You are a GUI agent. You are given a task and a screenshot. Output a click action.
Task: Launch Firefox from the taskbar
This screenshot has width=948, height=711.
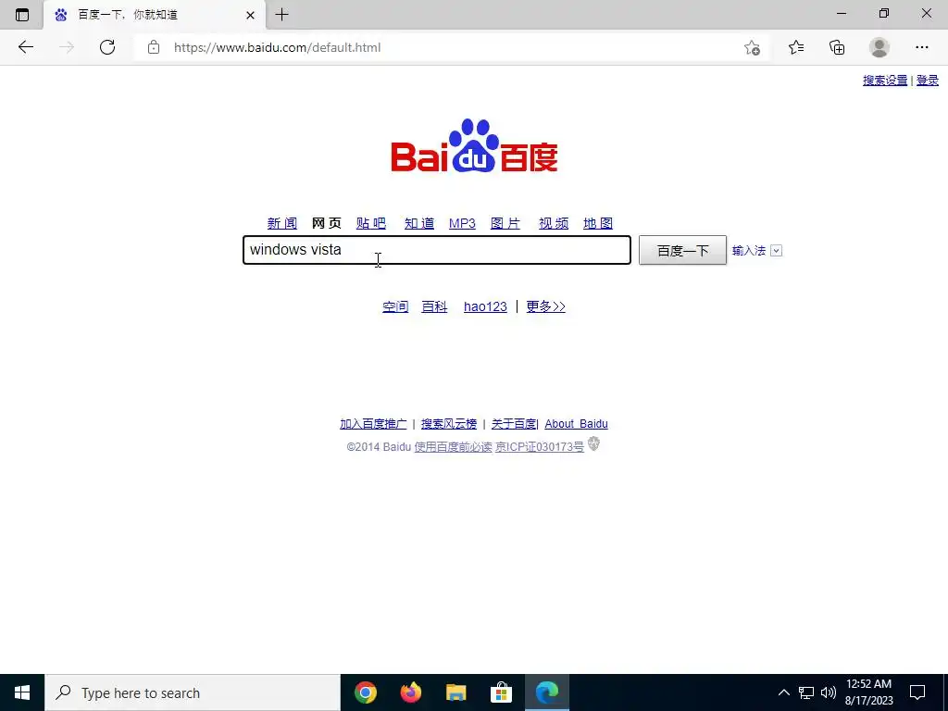pyautogui.click(x=411, y=692)
